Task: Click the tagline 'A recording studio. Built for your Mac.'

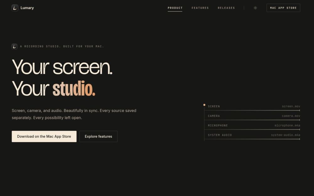Action: pyautogui.click(x=62, y=46)
